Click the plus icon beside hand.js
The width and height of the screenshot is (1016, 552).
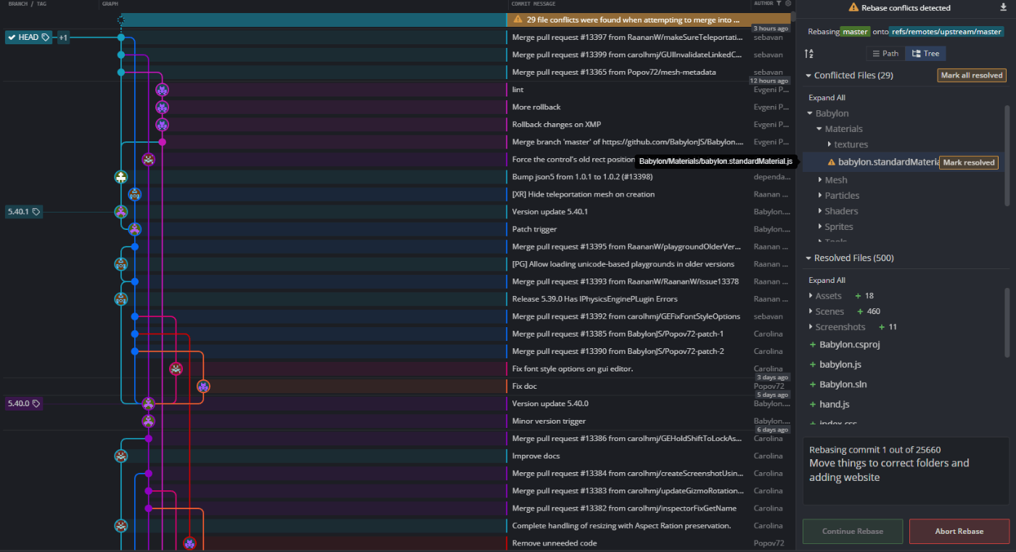coord(813,404)
